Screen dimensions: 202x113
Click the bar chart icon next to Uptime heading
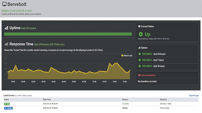7,28
